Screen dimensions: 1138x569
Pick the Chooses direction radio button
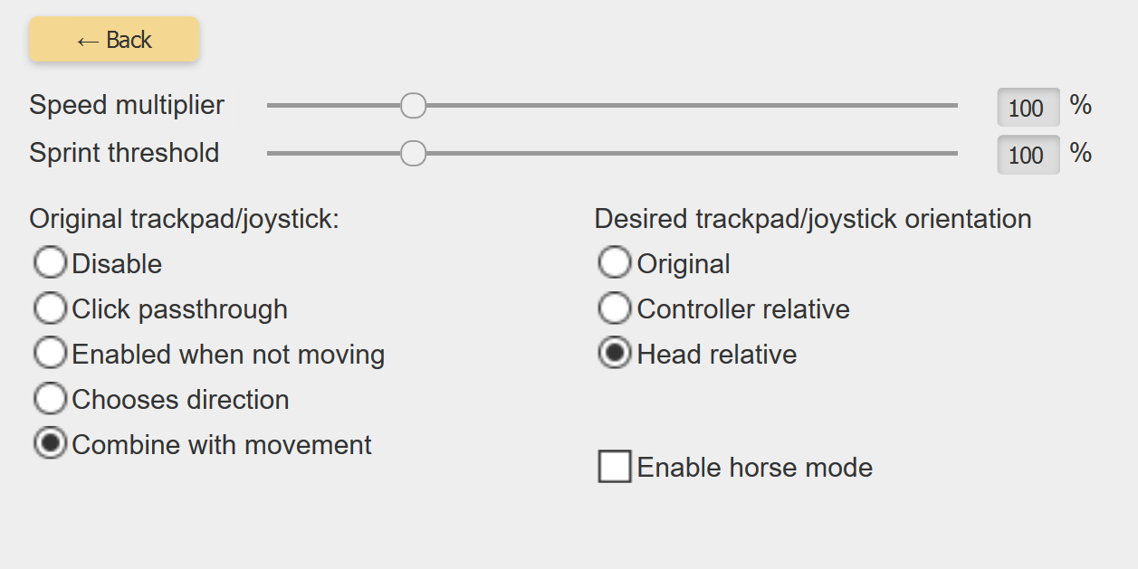click(x=50, y=399)
